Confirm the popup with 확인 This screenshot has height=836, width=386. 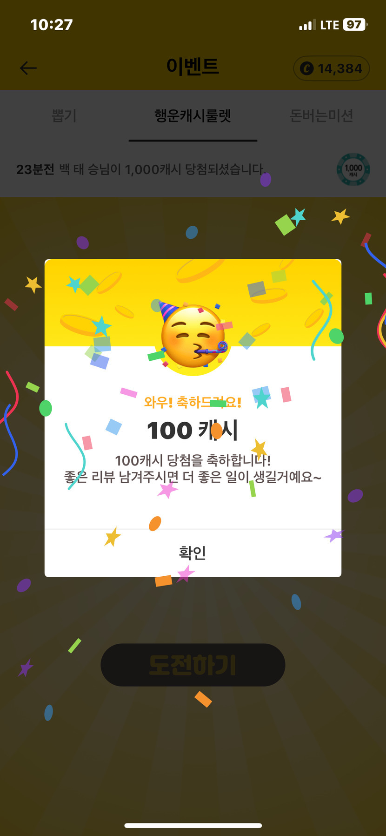[193, 553]
